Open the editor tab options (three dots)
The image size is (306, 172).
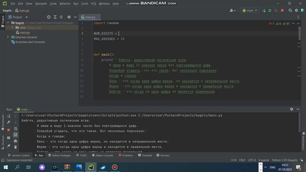[x=298, y=17]
